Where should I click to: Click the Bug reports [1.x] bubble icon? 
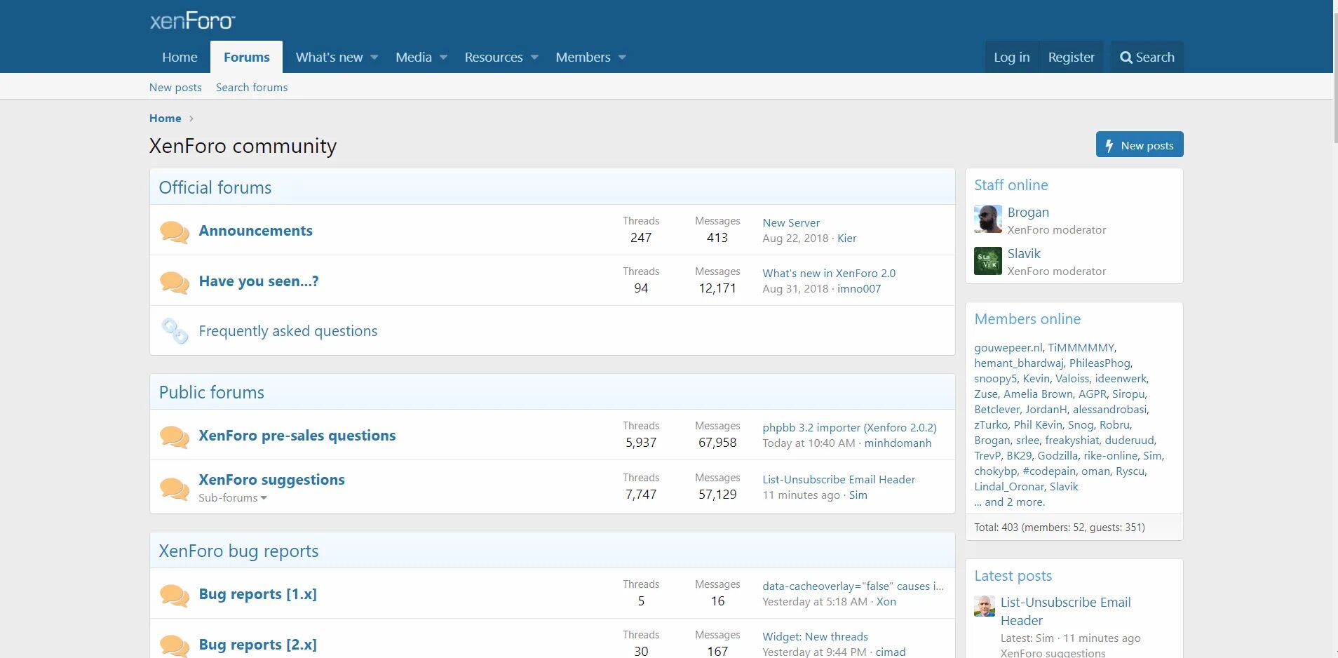tap(175, 595)
